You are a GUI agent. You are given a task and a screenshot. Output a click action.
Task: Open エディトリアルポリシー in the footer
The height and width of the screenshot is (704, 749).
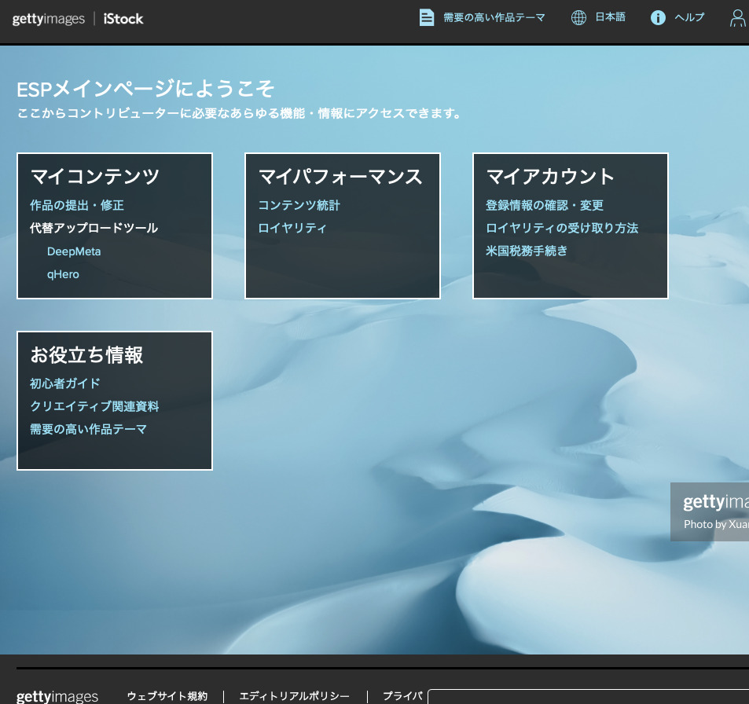coord(293,695)
